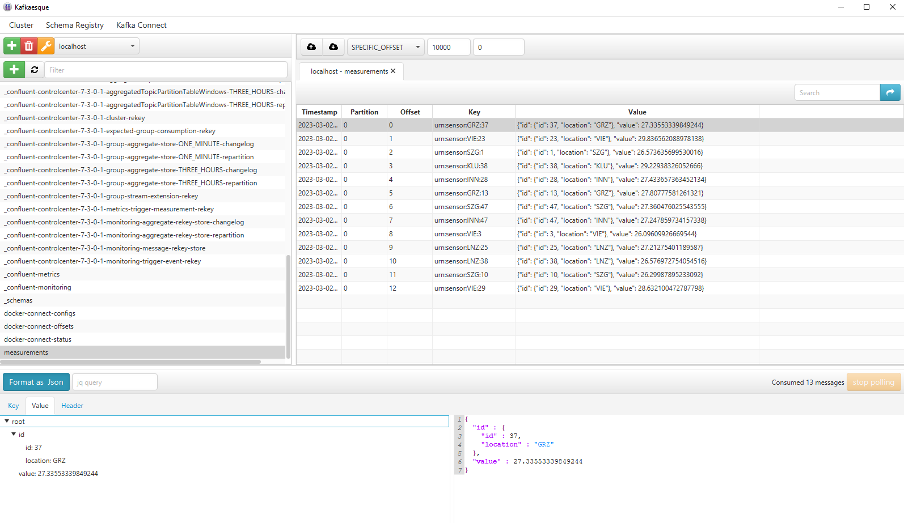Add a new cluster with green plus
This screenshot has width=904, height=523.
tap(12, 46)
